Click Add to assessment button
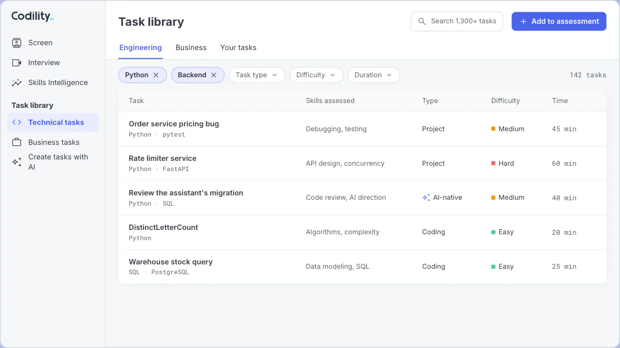Viewport: 620px width, 348px height. 559,21
